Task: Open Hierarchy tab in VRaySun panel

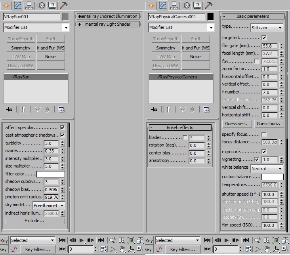Action: 29,6
